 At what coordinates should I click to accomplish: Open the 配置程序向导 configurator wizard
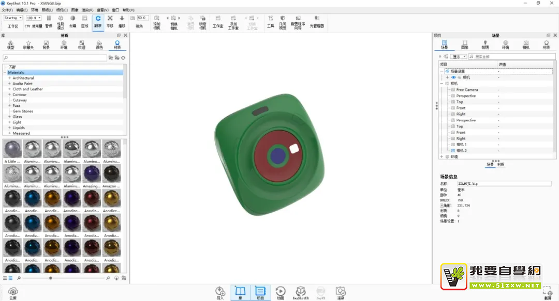298,22
